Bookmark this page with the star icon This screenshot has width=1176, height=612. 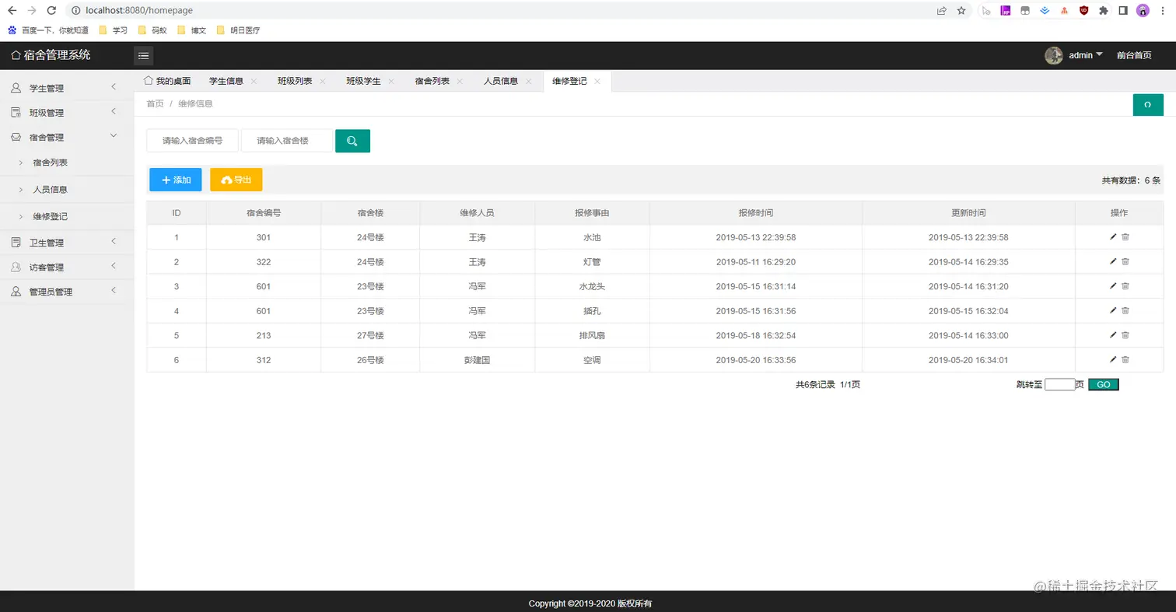point(961,11)
